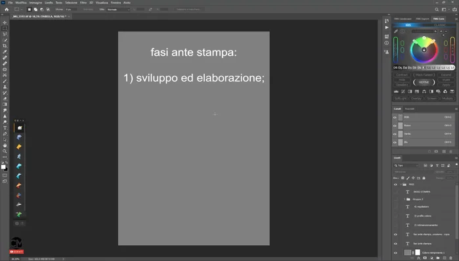This screenshot has height=261, width=459.
Task: Select the Zoom magnifier tool
Action: (x=5, y=151)
